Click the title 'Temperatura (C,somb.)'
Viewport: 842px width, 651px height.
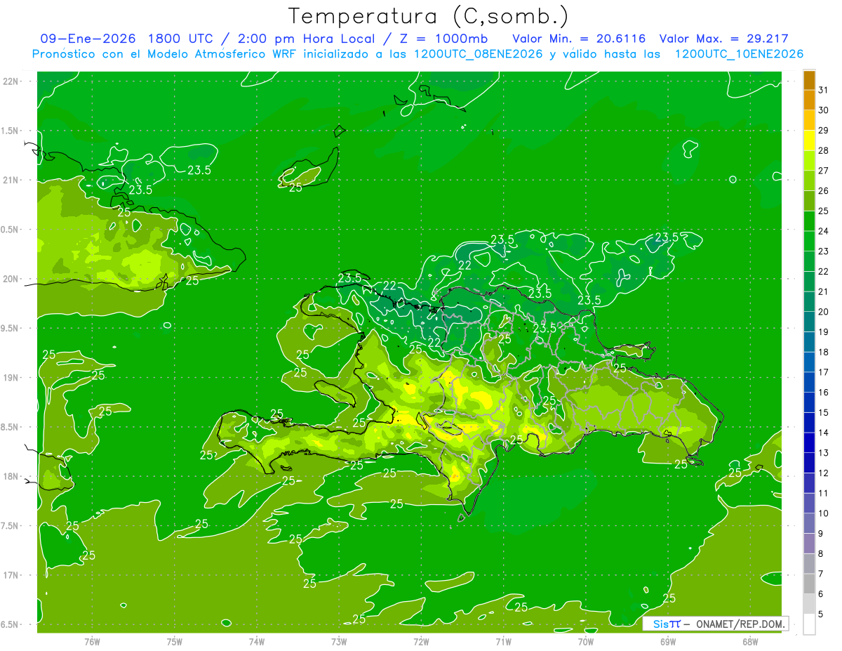click(429, 16)
